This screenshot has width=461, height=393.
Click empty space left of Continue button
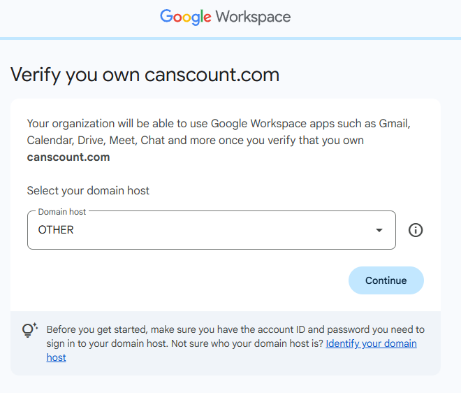pos(188,280)
